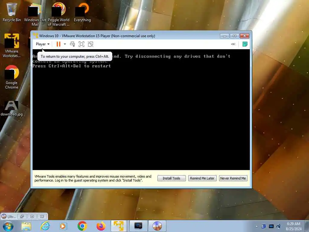Restore the minimized Ultr... window
The image size is (309, 232).
click(x=22, y=216)
